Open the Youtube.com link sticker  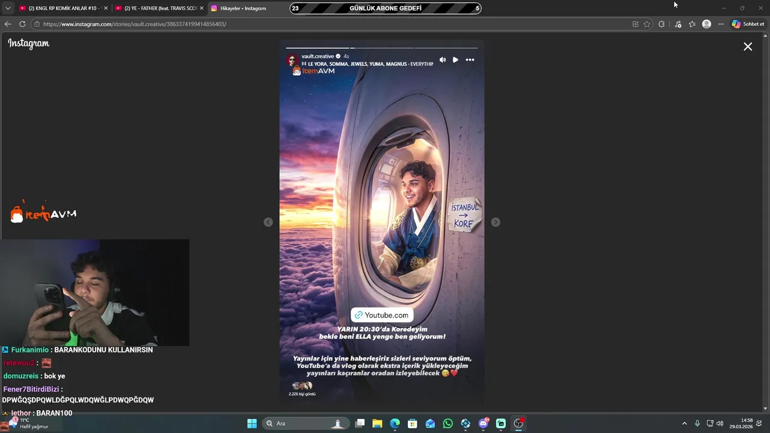[381, 315]
